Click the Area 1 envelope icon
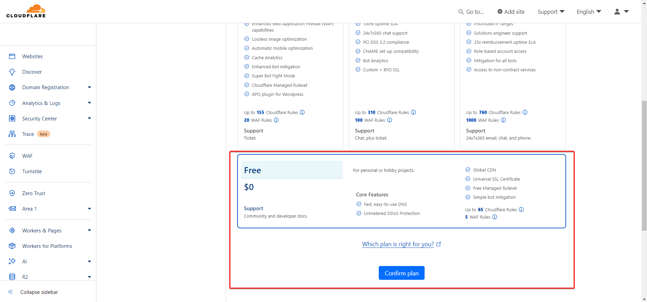The height and width of the screenshot is (302, 647). (12, 209)
